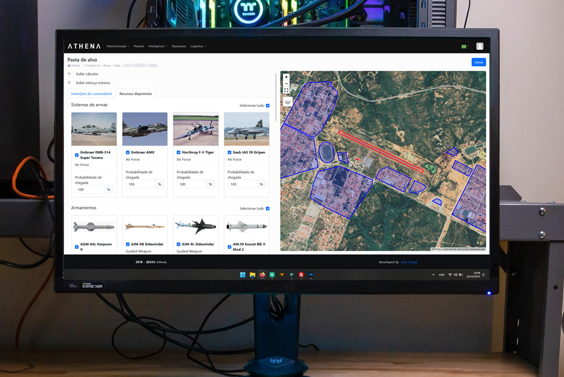
Task: Zoom out on the map
Action: (x=286, y=84)
